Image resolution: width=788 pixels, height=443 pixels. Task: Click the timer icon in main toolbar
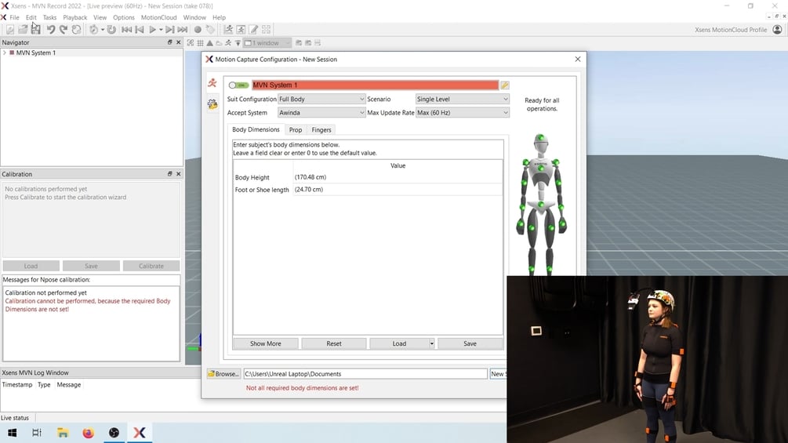pos(93,30)
